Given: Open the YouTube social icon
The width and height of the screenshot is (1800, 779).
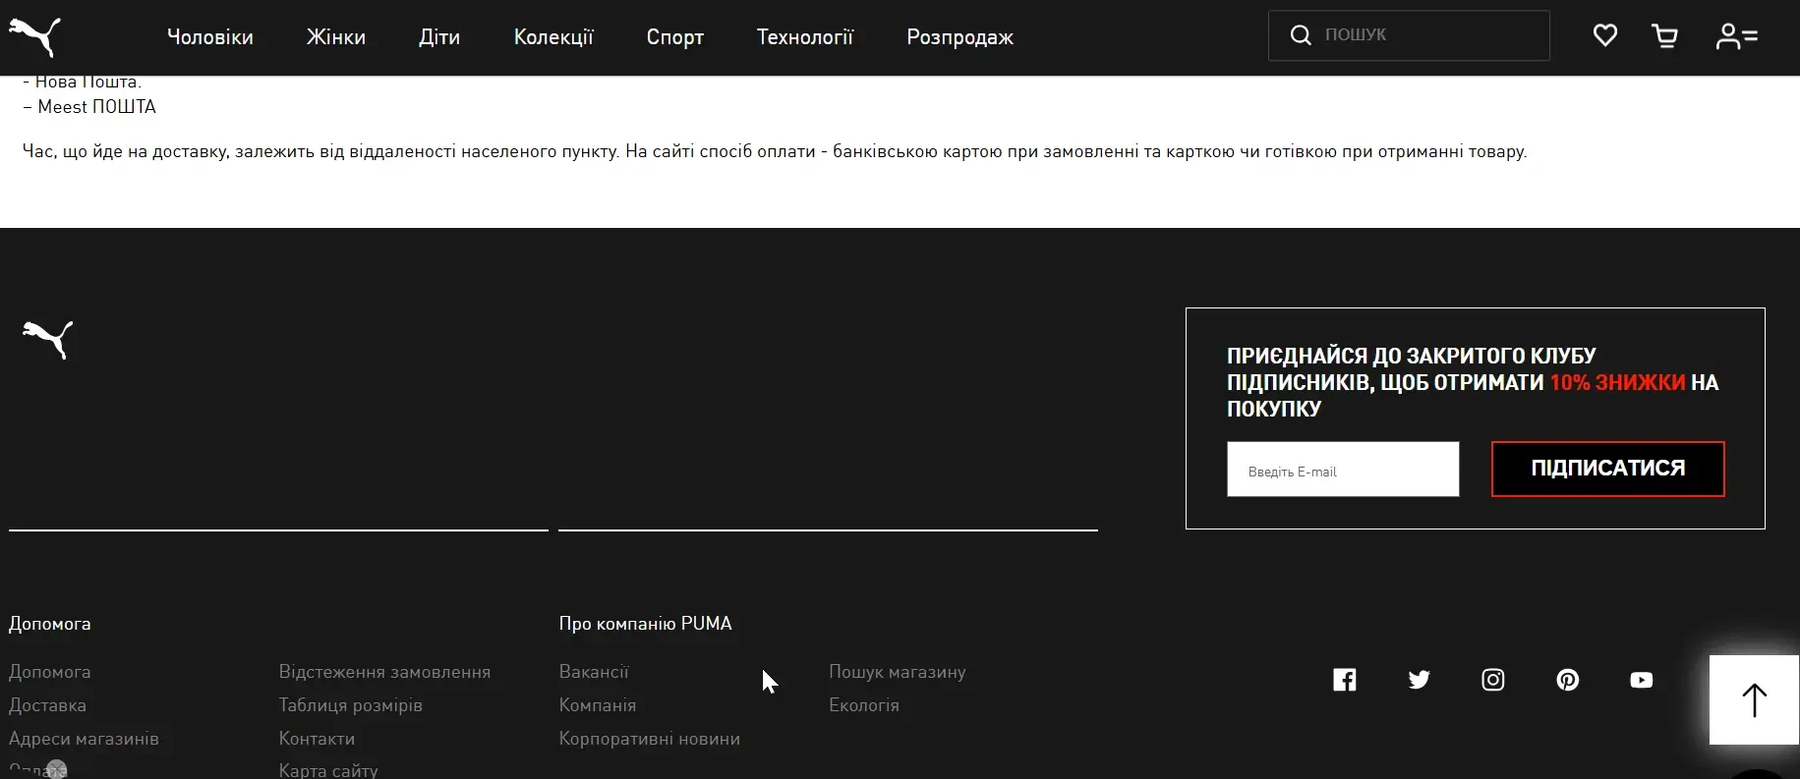Looking at the screenshot, I should [x=1641, y=680].
